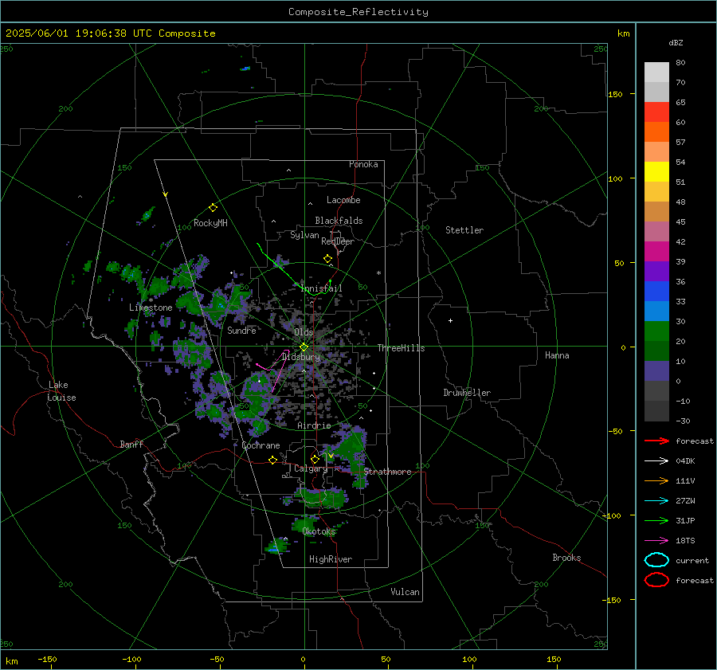Click the Sylvan label on the map
Viewport: 717px width, 670px height.
[304, 235]
